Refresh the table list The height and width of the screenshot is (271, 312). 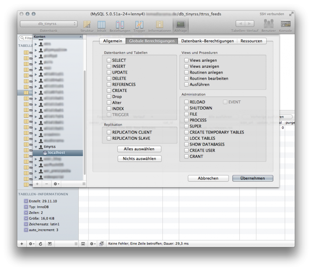coord(41,244)
